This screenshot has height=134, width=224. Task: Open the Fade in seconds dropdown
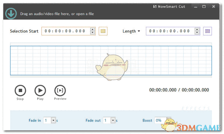tap(53, 120)
